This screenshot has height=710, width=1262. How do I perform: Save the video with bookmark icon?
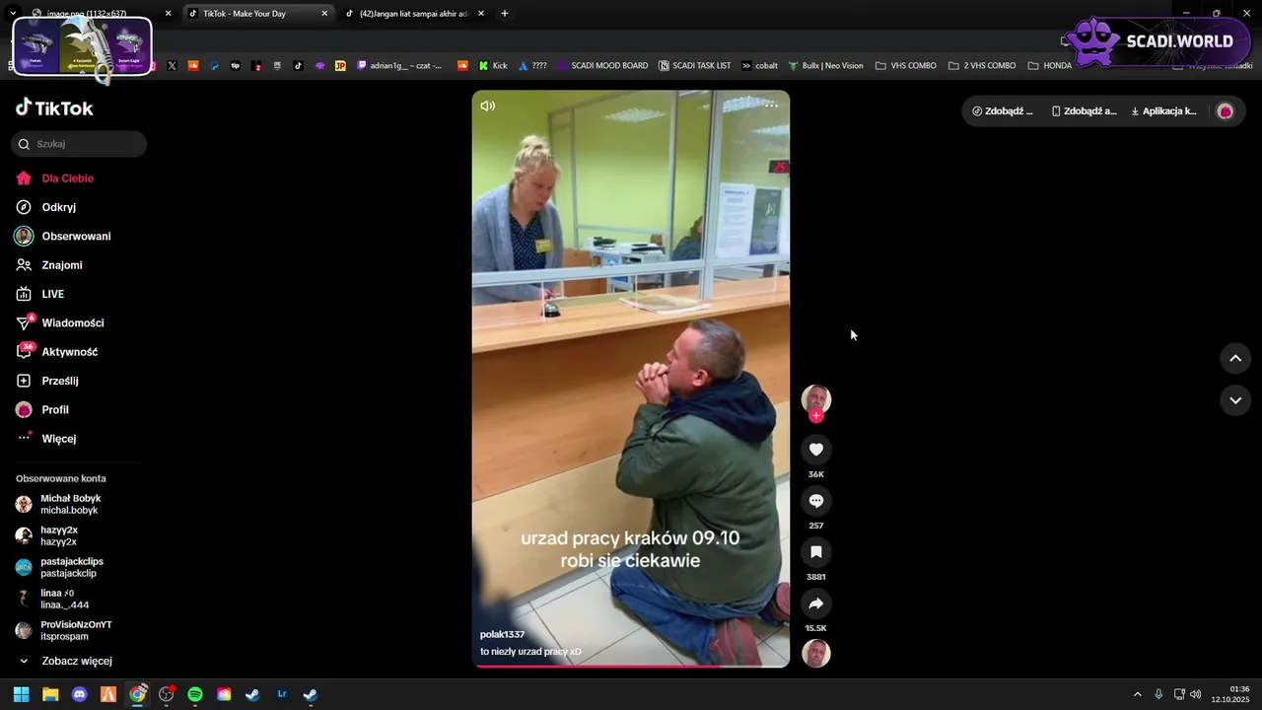pyautogui.click(x=816, y=552)
